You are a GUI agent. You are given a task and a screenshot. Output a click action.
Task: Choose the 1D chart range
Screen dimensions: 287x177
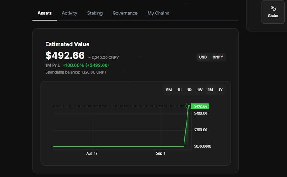189,90
